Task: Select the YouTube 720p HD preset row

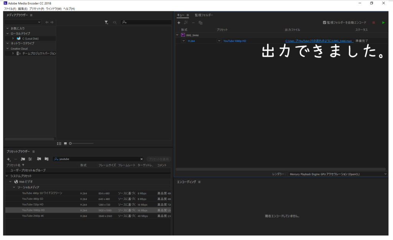Action: (x=88, y=204)
